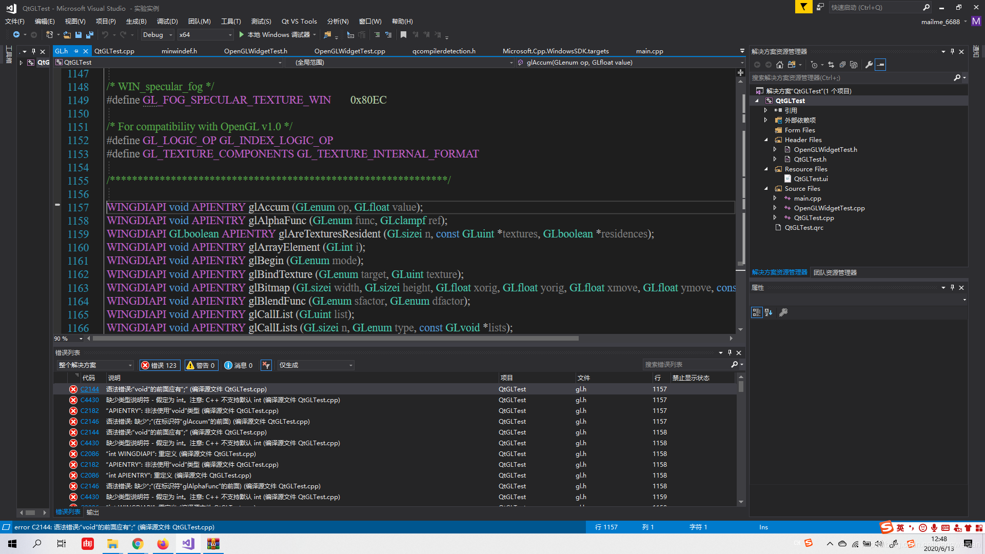Click the Home icon in Solution Explorer
Viewport: 985px width, 554px height.
[780, 65]
